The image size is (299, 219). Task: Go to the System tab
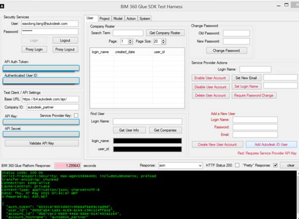[145, 18]
